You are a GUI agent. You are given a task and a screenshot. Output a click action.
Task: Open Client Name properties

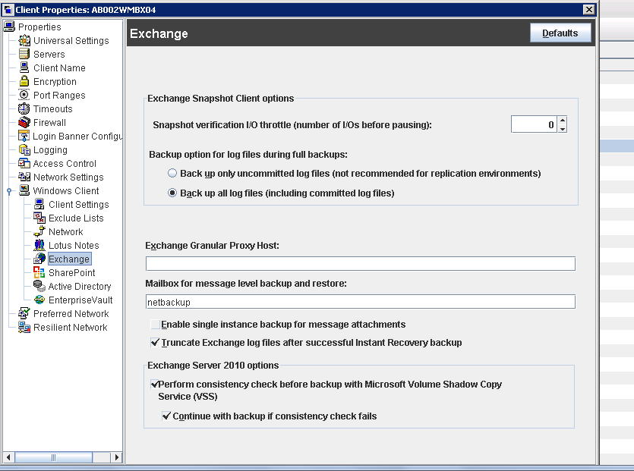click(55, 68)
